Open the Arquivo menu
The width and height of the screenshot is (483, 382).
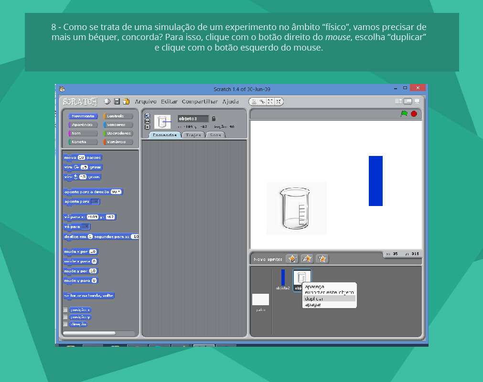click(145, 102)
